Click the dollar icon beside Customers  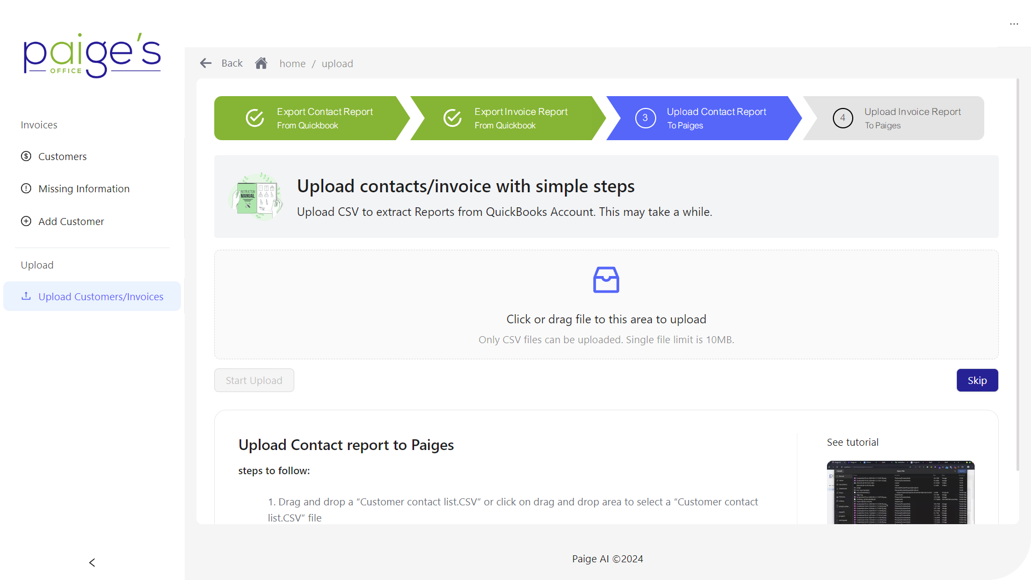(26, 156)
